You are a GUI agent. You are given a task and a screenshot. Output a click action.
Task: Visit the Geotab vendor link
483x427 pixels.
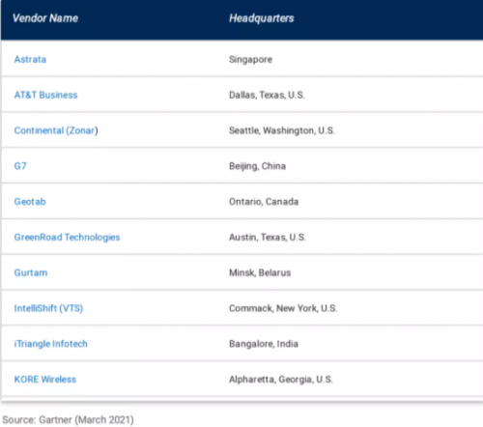coord(30,202)
